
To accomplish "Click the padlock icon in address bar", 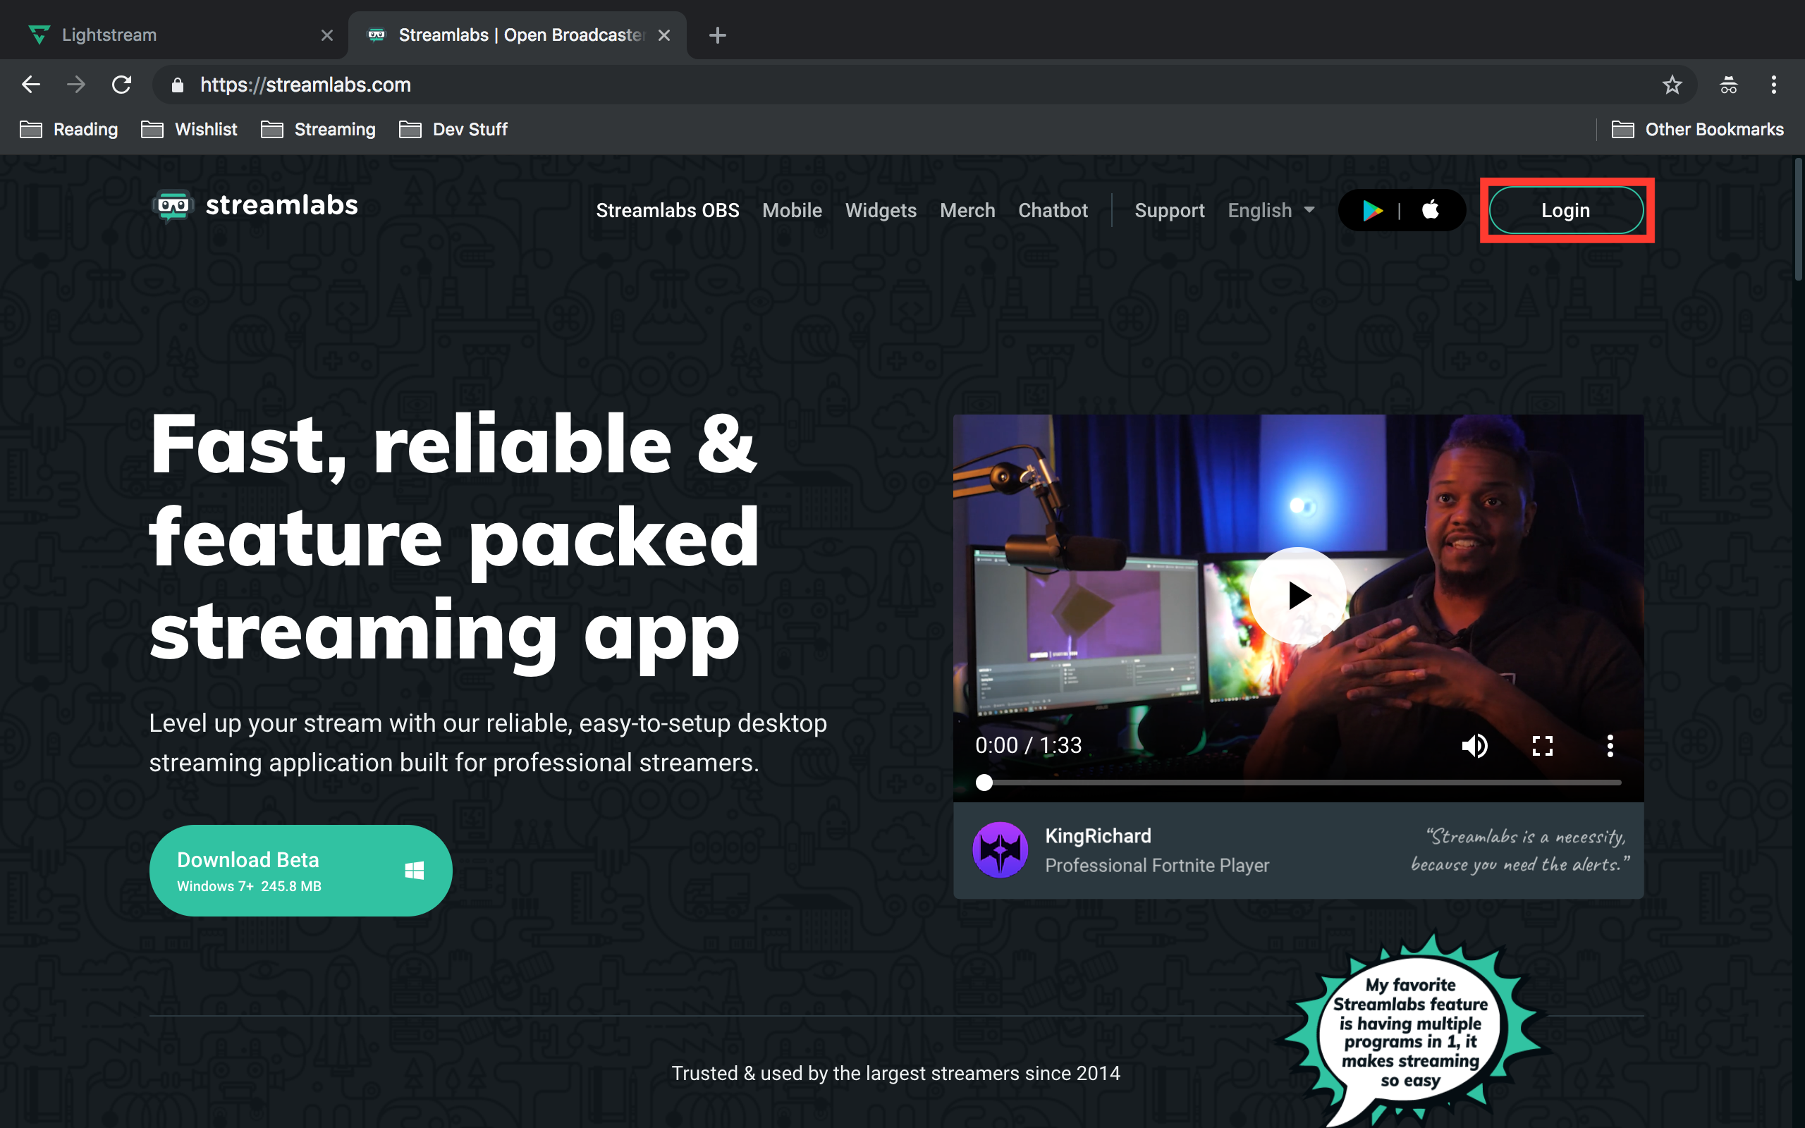I will point(177,85).
